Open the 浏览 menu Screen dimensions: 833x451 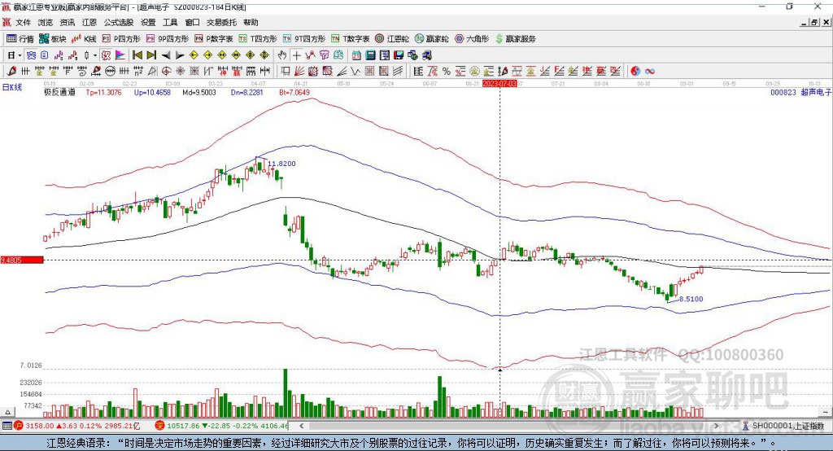[46, 22]
